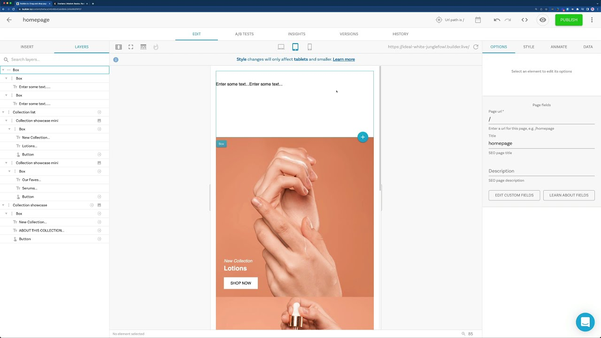Click the zoom magnifier icon in the status bar
This screenshot has width=601, height=338.
click(x=463, y=334)
